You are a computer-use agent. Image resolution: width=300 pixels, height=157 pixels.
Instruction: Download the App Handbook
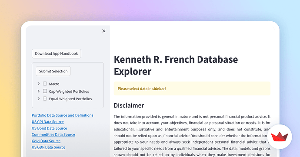(x=56, y=54)
